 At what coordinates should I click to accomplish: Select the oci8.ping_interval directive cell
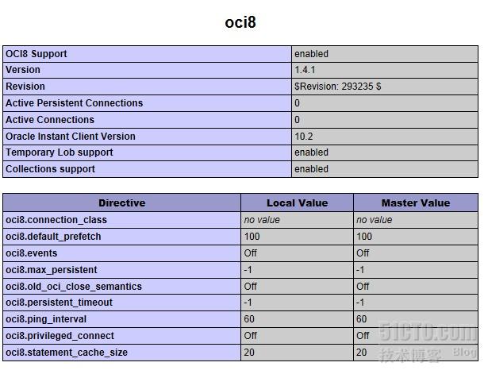tap(46, 319)
